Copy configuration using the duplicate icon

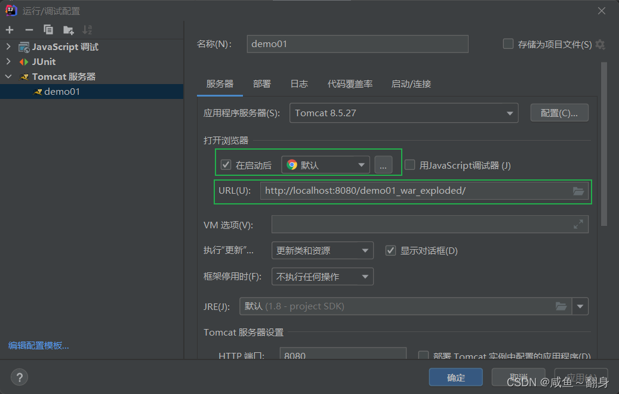tap(48, 30)
